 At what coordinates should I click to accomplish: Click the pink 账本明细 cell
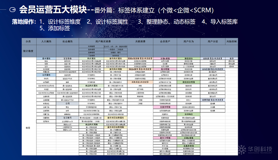point(165,69)
